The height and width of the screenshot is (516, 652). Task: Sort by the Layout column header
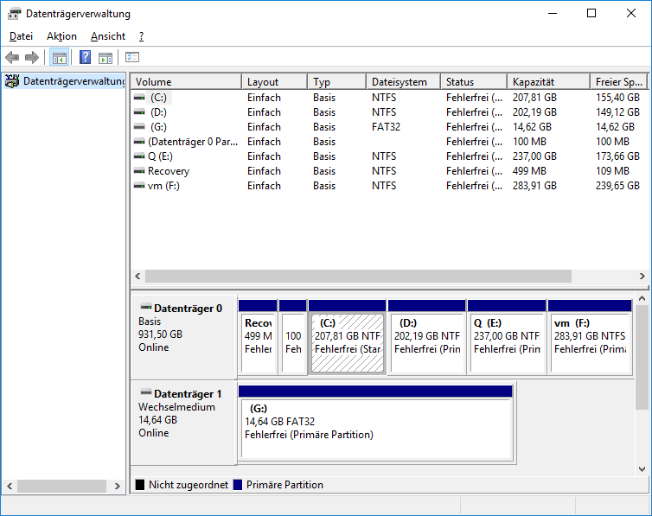tap(274, 82)
